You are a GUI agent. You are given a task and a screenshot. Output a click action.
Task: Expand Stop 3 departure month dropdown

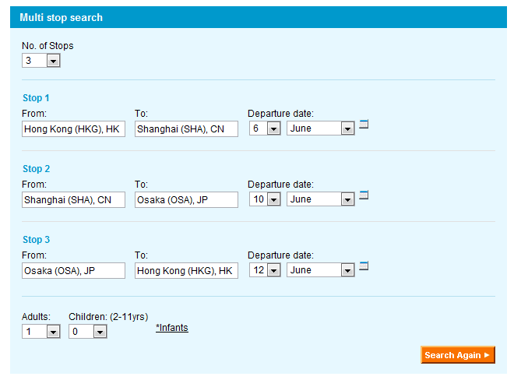pos(321,271)
